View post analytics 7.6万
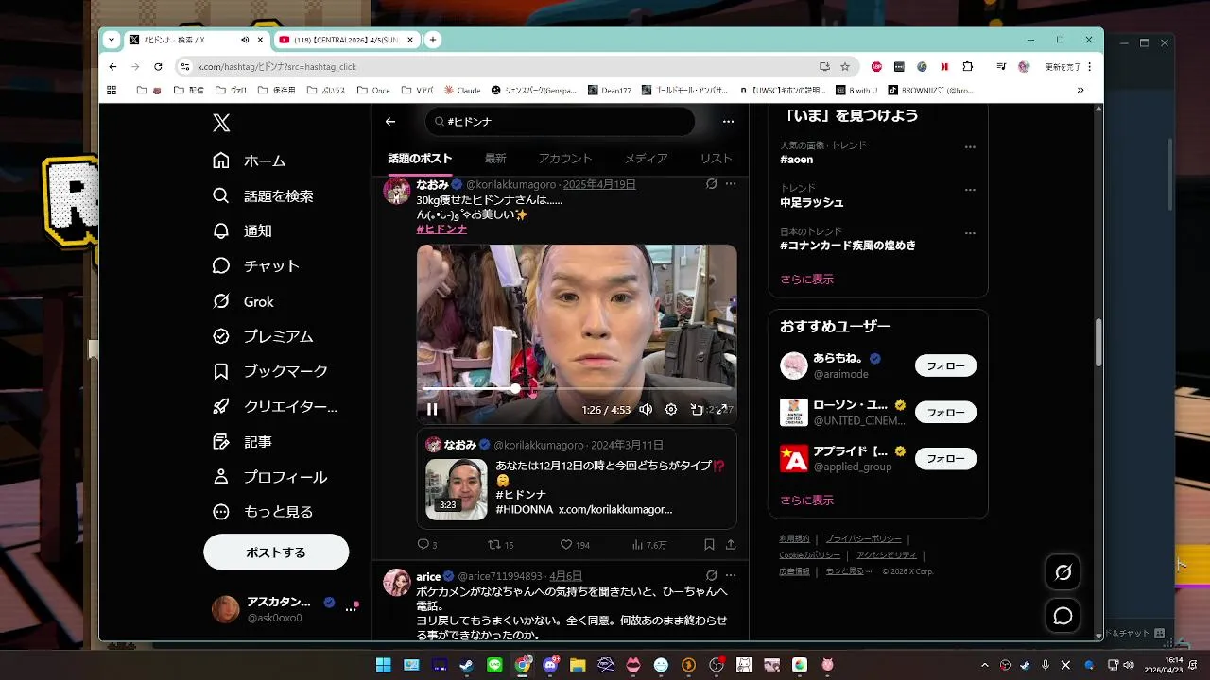This screenshot has width=1210, height=680. (649, 545)
